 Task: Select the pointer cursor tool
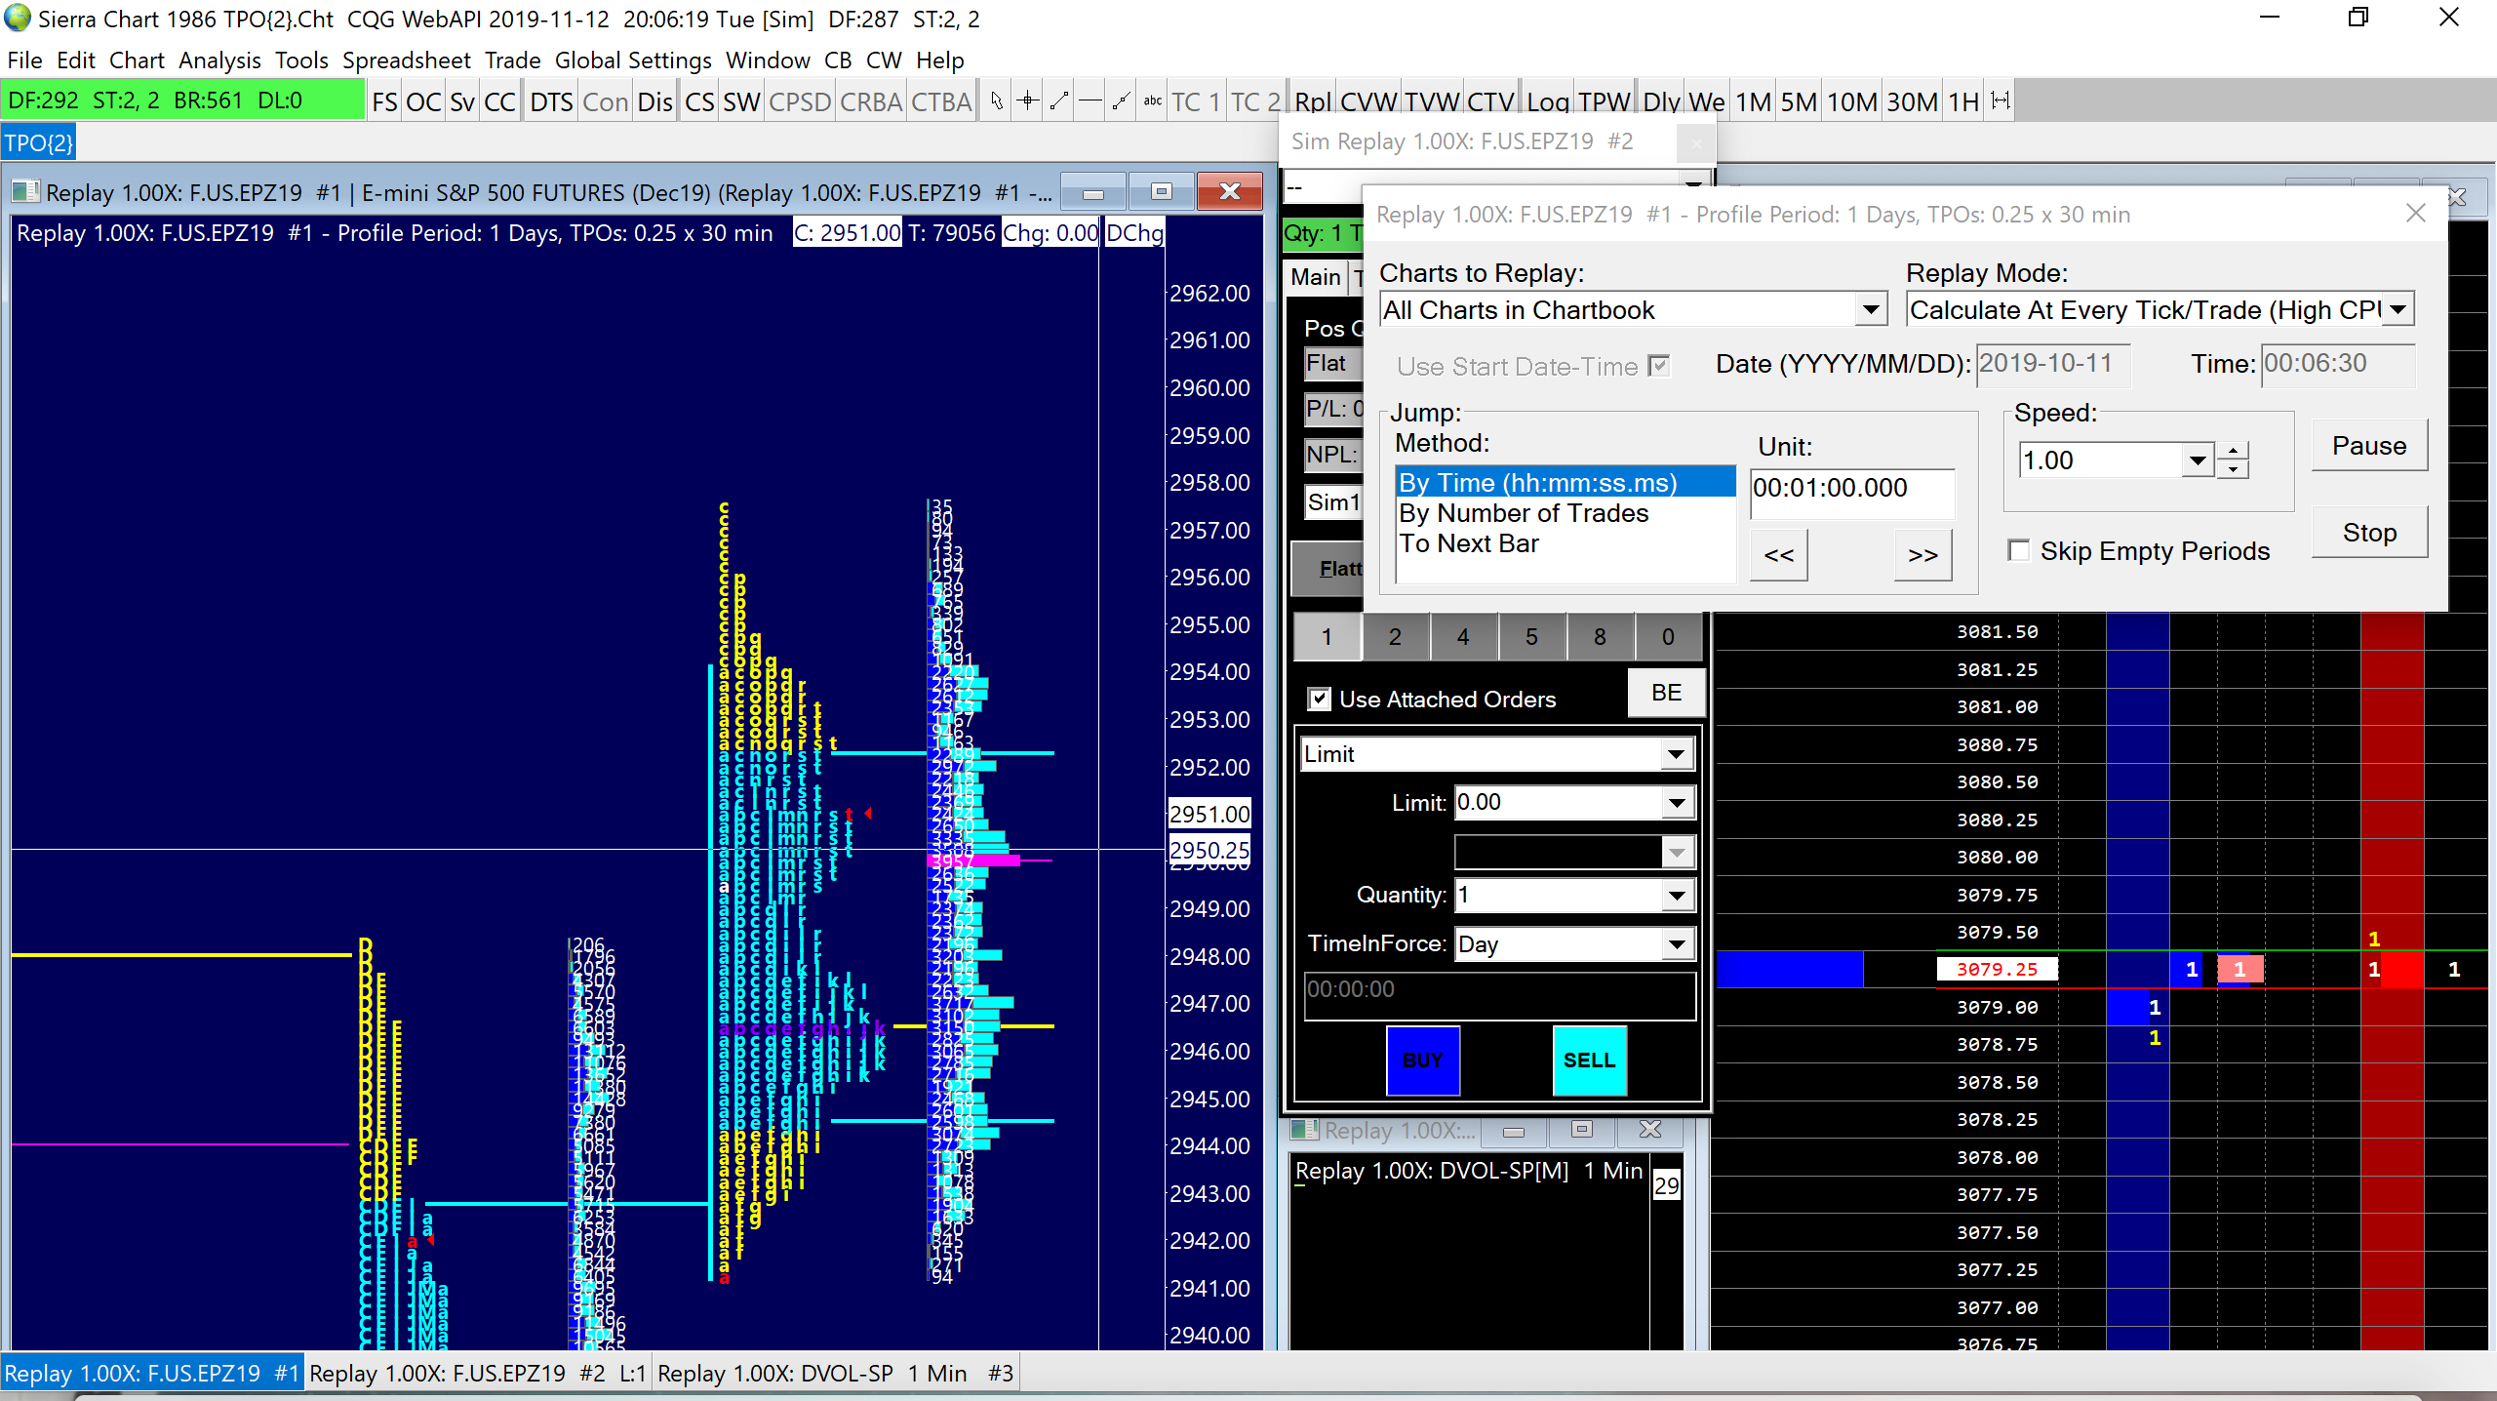[996, 101]
